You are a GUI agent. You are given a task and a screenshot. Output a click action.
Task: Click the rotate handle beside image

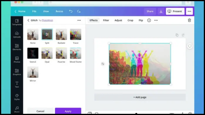click(x=103, y=64)
